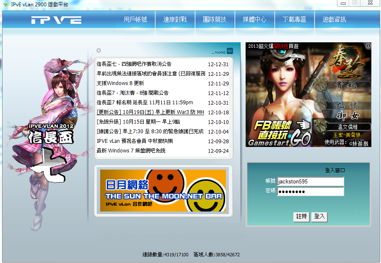Click the 連線數量 4319/17100 status text
Screen dimensions: 381x263
165,255
